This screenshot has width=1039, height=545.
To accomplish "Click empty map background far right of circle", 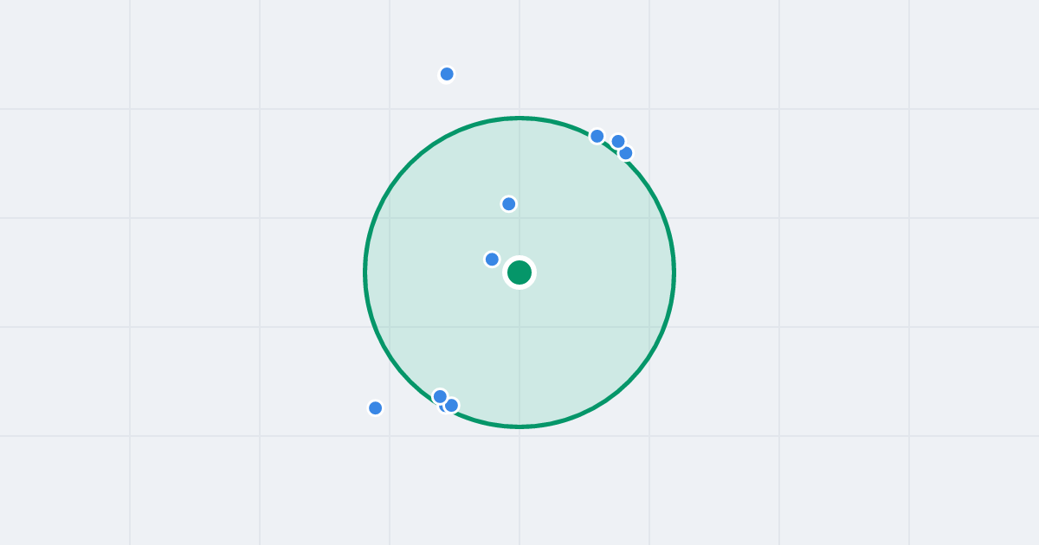I will click(866, 272).
